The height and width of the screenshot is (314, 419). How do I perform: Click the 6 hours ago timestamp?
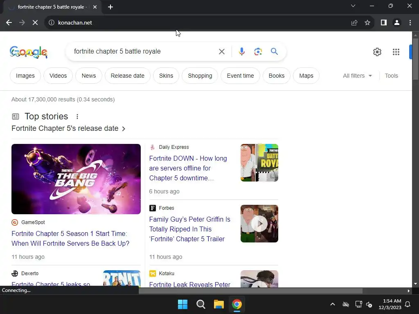164,191
